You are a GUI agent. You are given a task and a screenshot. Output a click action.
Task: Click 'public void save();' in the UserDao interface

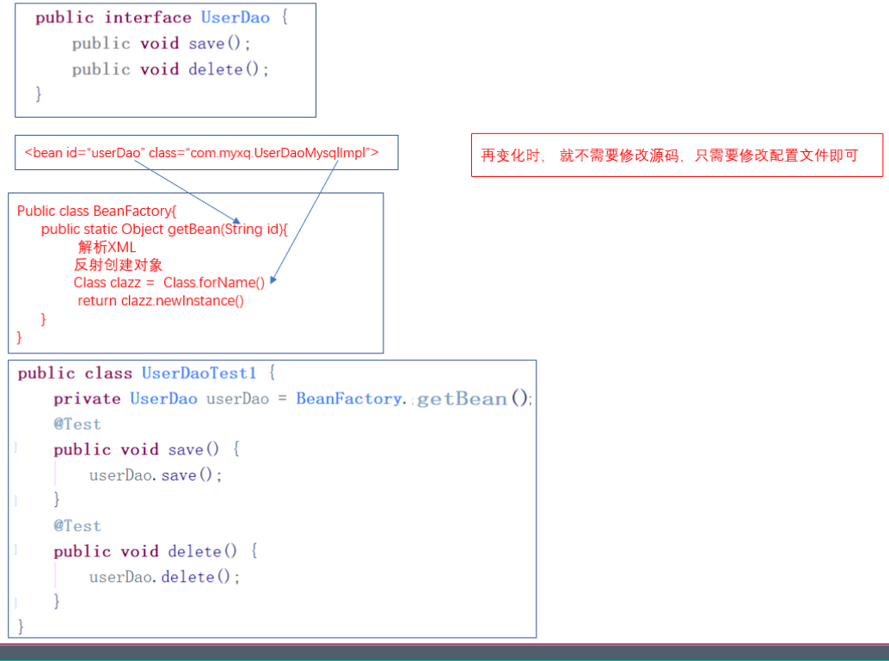[x=161, y=44]
